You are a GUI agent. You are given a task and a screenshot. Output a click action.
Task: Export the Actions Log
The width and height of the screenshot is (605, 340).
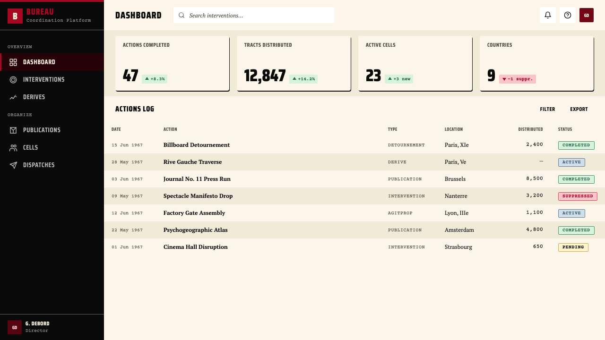click(579, 109)
